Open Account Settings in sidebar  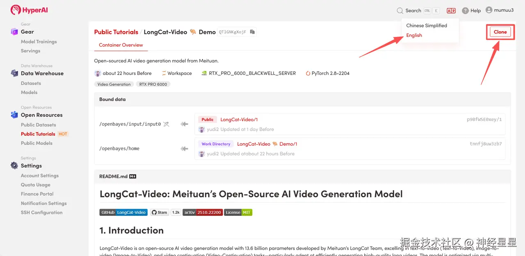[40, 176]
